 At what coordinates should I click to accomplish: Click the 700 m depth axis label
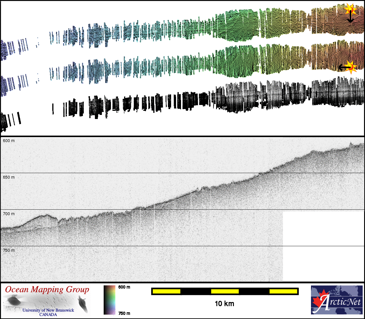(9, 214)
